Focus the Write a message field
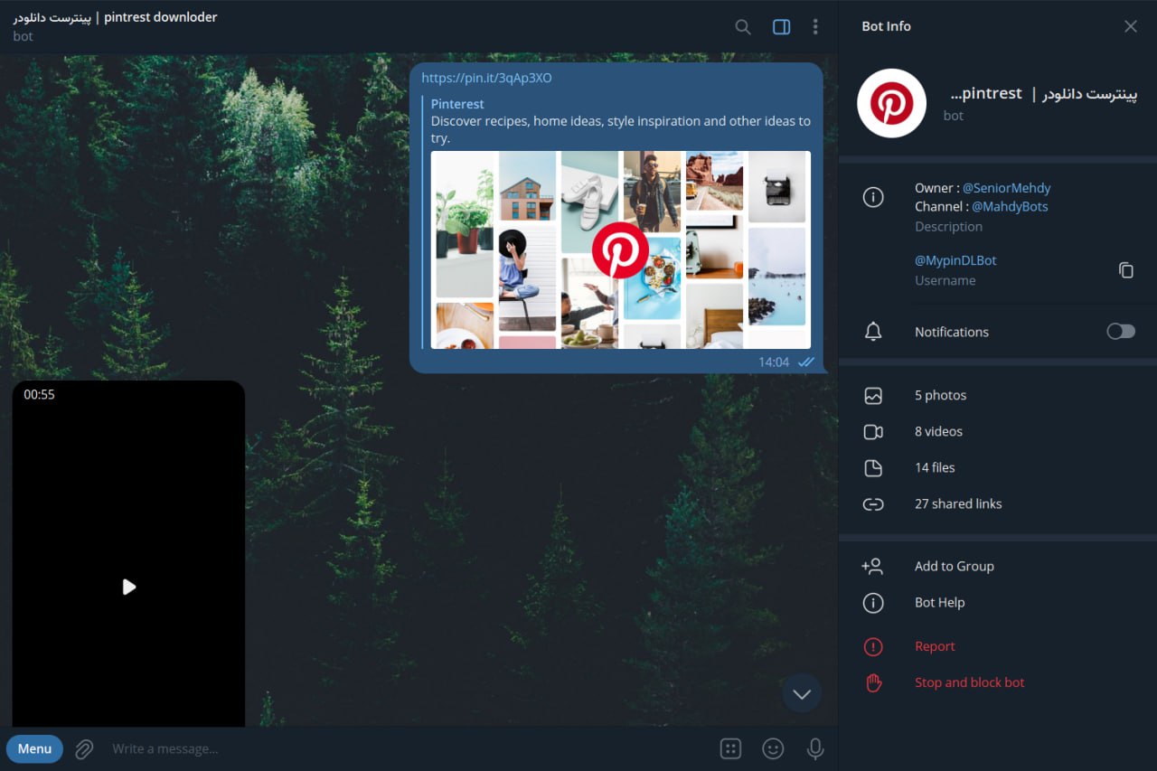 pyautogui.click(x=407, y=749)
